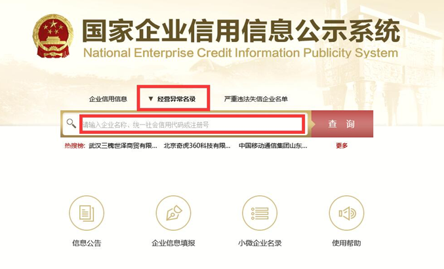Select the 严重违法失信企业名单 tab

pos(256,99)
